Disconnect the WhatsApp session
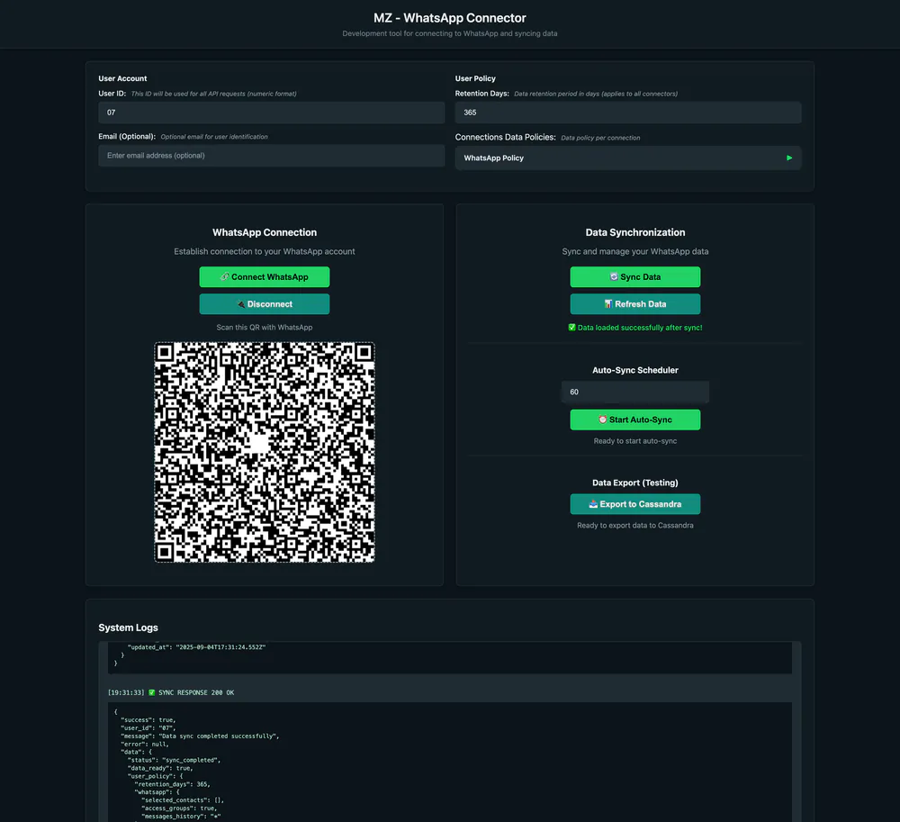Image resolution: width=900 pixels, height=822 pixels. pos(264,303)
